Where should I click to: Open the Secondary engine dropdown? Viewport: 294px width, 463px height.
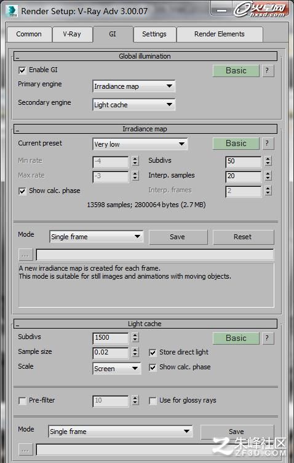tap(134, 105)
